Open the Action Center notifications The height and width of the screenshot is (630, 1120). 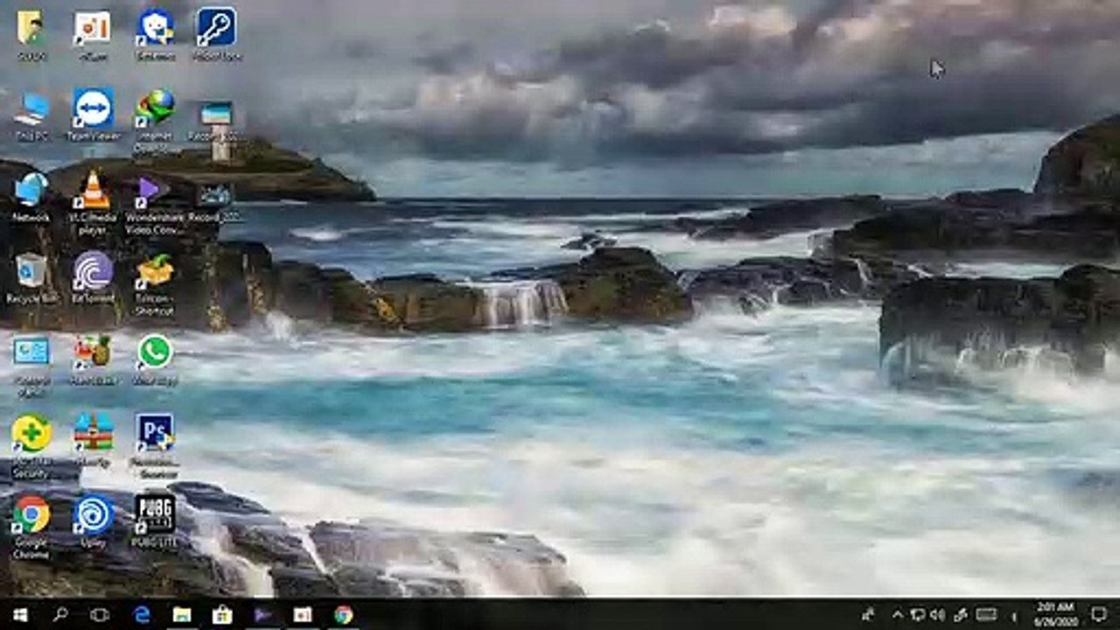[x=1099, y=614]
